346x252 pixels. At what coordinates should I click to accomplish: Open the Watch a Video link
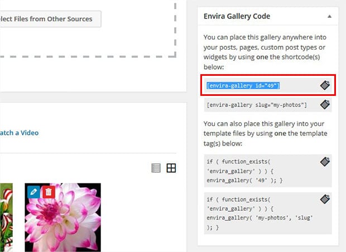(x=19, y=133)
